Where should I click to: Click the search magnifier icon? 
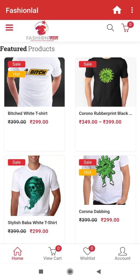coord(110,28)
